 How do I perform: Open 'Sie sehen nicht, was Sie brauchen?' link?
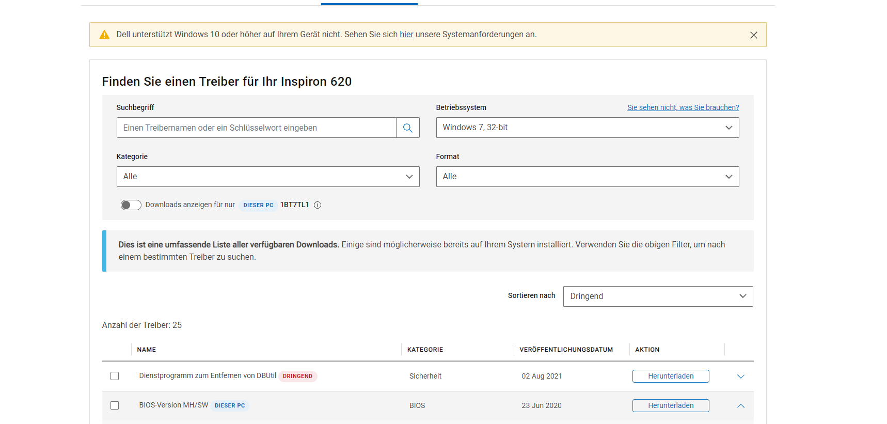(683, 107)
